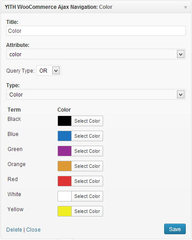Click the Yellow term label
This screenshot has height=240, width=192.
point(15,209)
